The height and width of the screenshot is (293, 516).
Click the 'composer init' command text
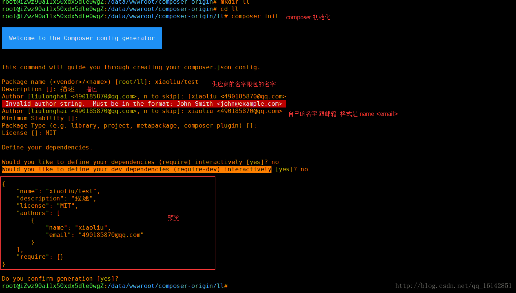(255, 16)
